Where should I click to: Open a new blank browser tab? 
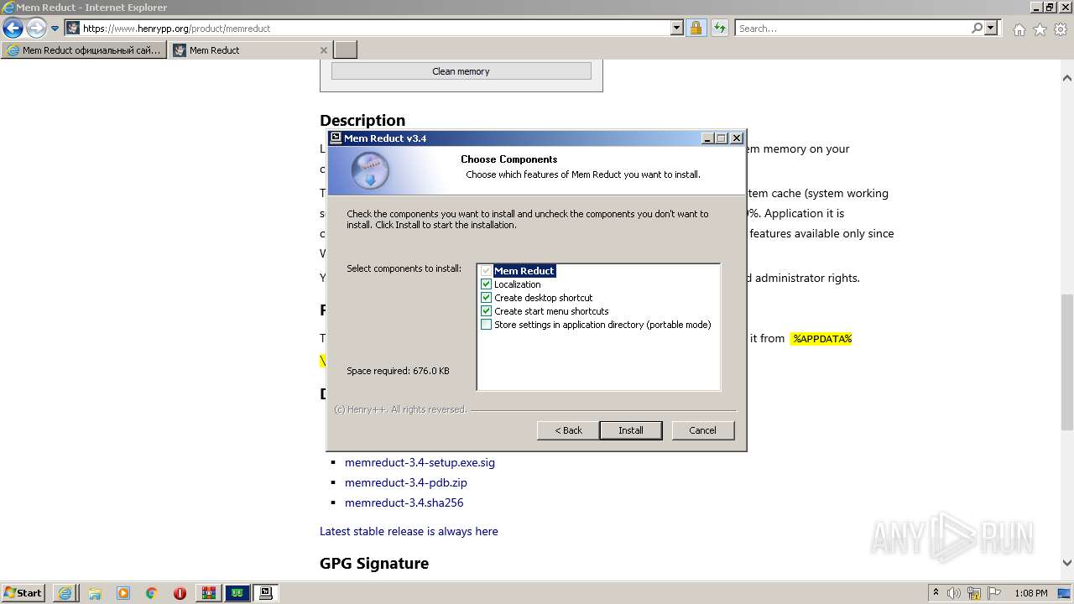pos(346,50)
